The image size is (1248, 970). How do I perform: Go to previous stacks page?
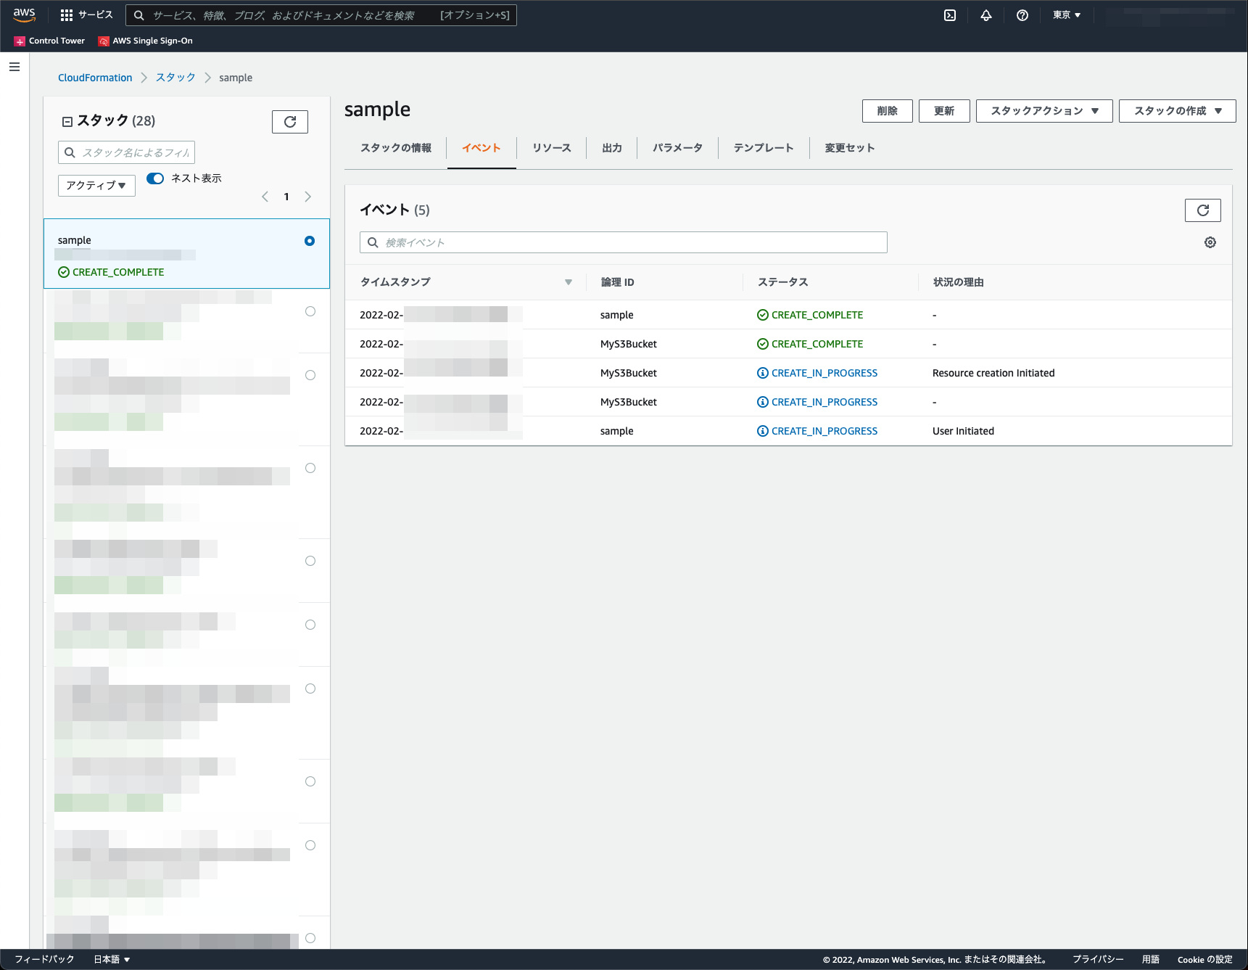[x=265, y=197]
